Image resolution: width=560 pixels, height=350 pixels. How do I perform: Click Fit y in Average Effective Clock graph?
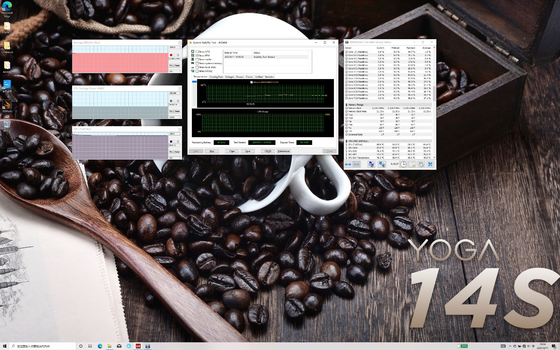[171, 65]
